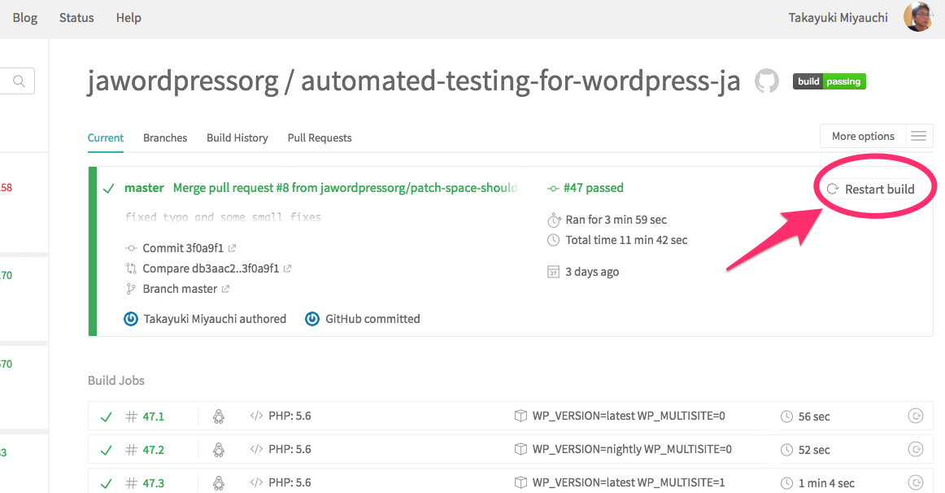Open Takayuki Miyauchi account name

click(x=838, y=17)
